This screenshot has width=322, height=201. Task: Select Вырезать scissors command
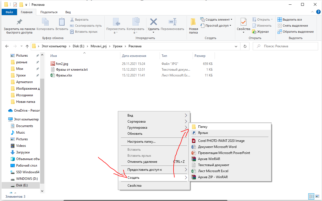coord(79,20)
